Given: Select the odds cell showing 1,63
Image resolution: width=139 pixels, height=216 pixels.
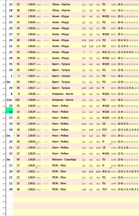Looking at the screenshot, I should coord(84,189).
